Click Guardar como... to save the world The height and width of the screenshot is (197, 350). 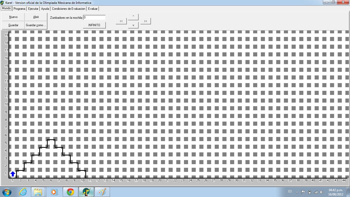[x=36, y=25]
